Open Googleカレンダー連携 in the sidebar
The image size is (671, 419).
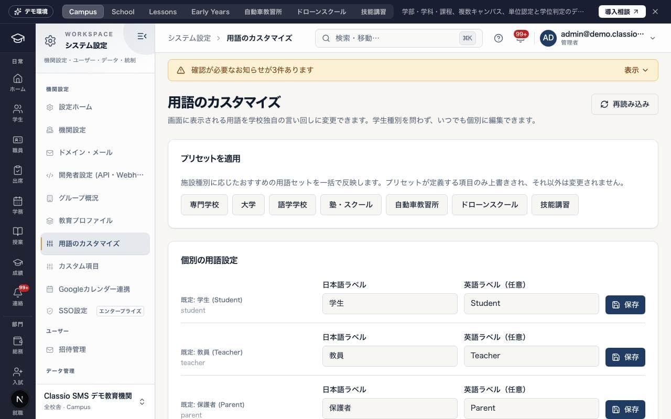tap(95, 289)
